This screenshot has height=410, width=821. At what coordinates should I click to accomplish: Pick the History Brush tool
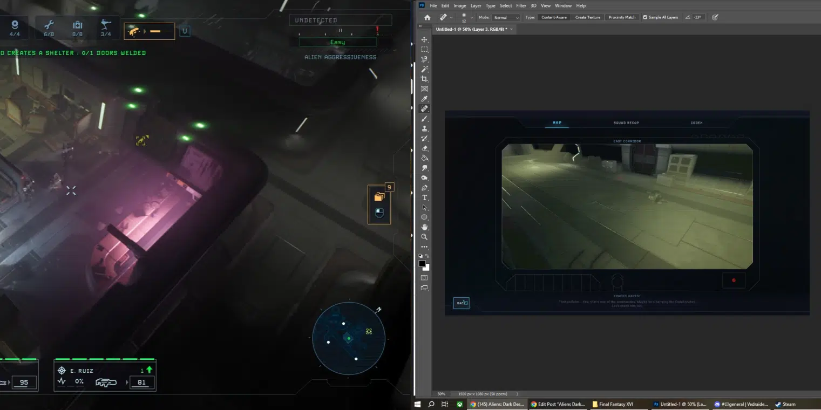pos(424,138)
